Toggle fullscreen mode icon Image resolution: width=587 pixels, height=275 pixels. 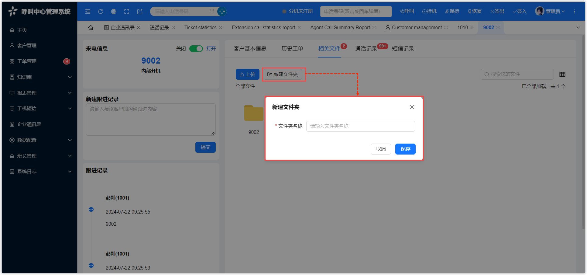click(127, 12)
